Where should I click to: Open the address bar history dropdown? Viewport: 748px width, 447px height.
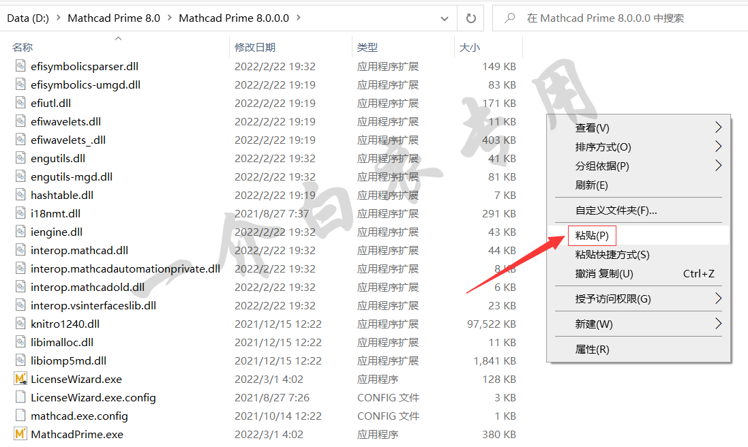tap(444, 18)
